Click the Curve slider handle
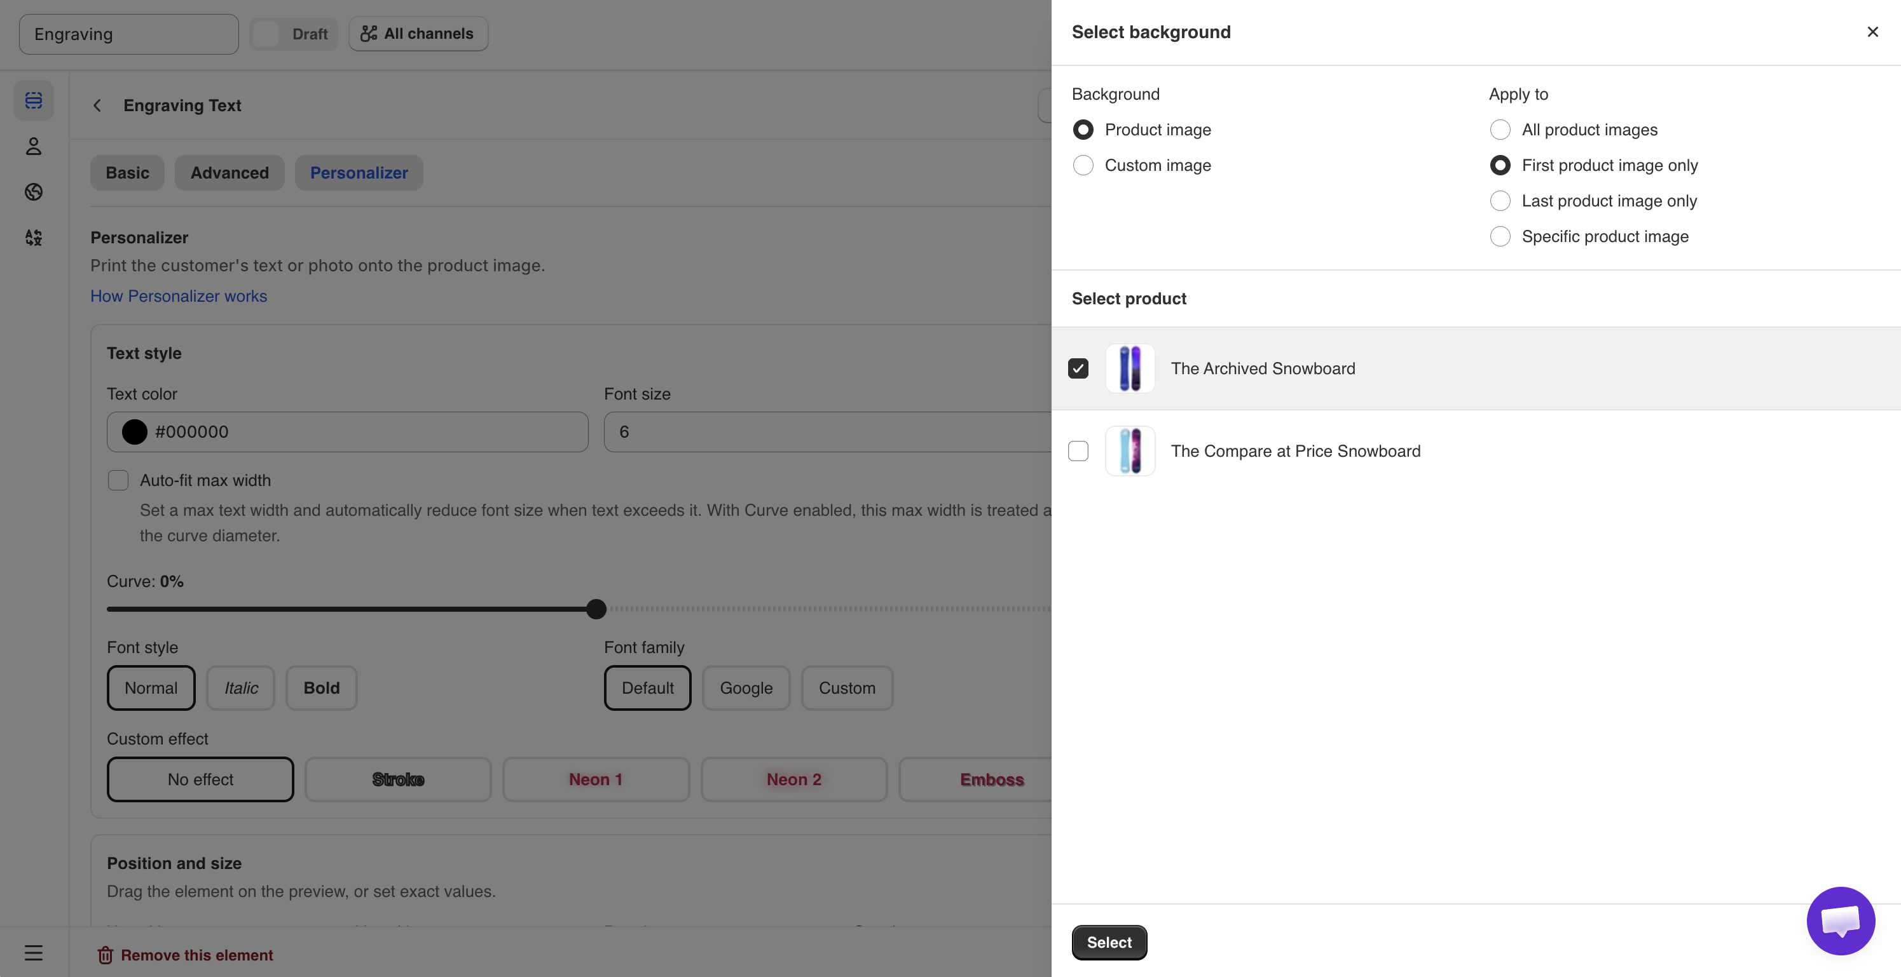Image resolution: width=1901 pixels, height=977 pixels. 596,609
